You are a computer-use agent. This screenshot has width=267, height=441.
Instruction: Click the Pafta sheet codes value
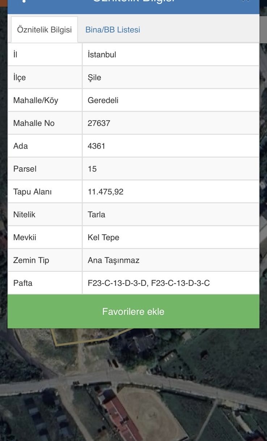tap(148, 283)
